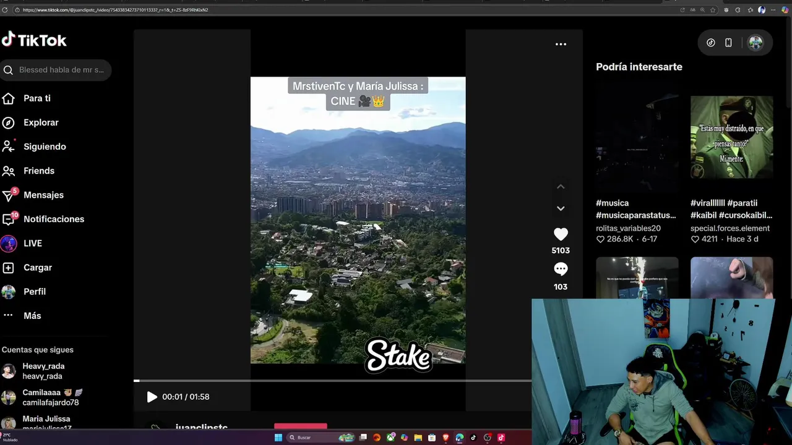Open the video three-dots options menu
Screen dimensions: 792x445
(x=561, y=44)
